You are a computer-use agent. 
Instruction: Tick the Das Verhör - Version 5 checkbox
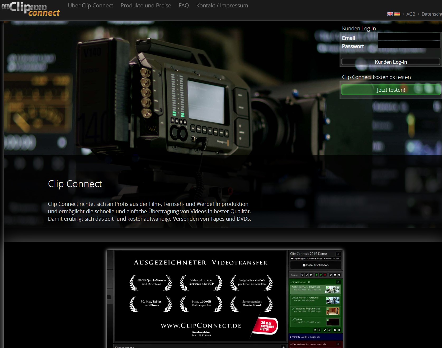point(293,298)
